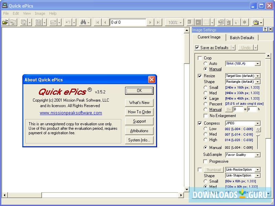Click the JPEG export toolbar icon
This screenshot has height=206, width=275.
click(x=38, y=22)
